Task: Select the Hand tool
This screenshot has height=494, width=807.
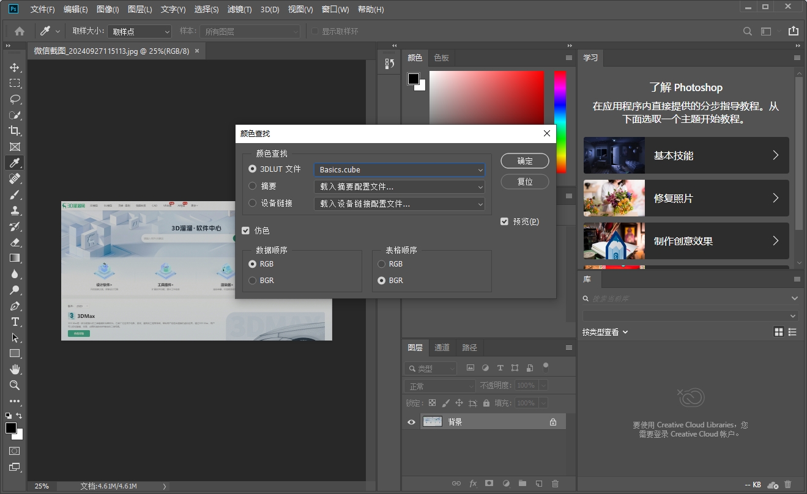Action: [x=15, y=369]
